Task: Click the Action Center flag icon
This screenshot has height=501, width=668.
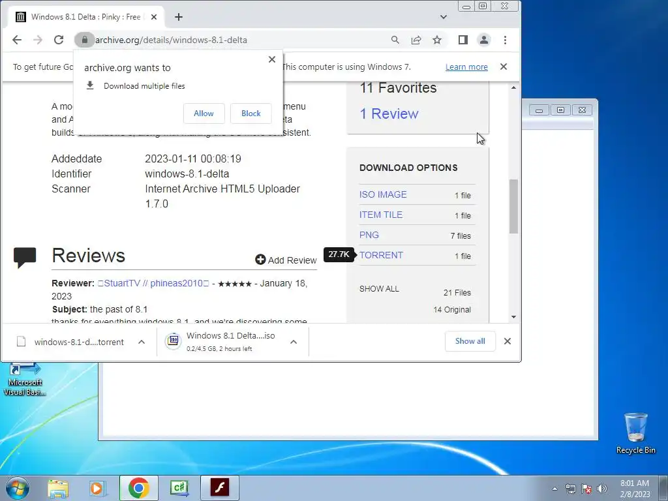Action: (586, 489)
